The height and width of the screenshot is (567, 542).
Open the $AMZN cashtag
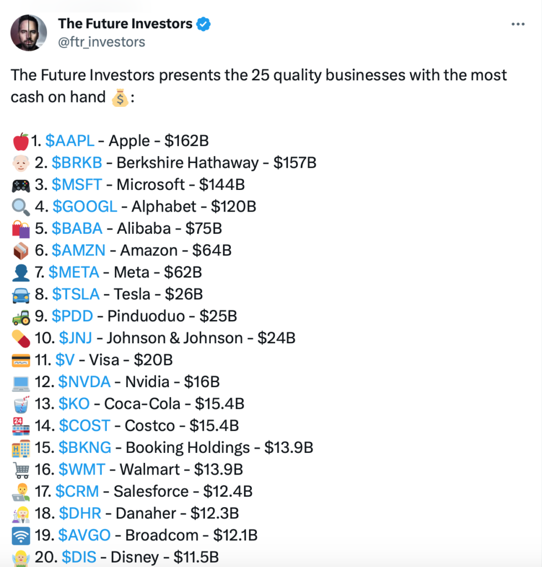pyautogui.click(x=79, y=250)
